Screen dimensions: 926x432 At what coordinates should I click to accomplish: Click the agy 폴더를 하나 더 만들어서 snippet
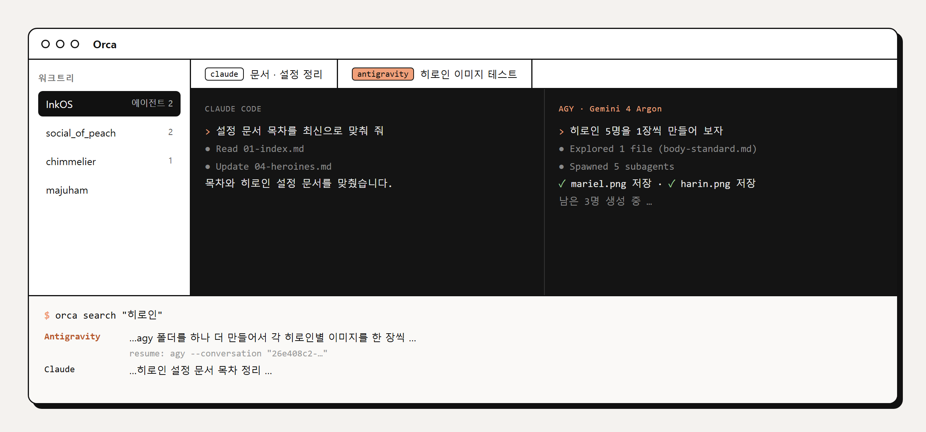(272, 337)
